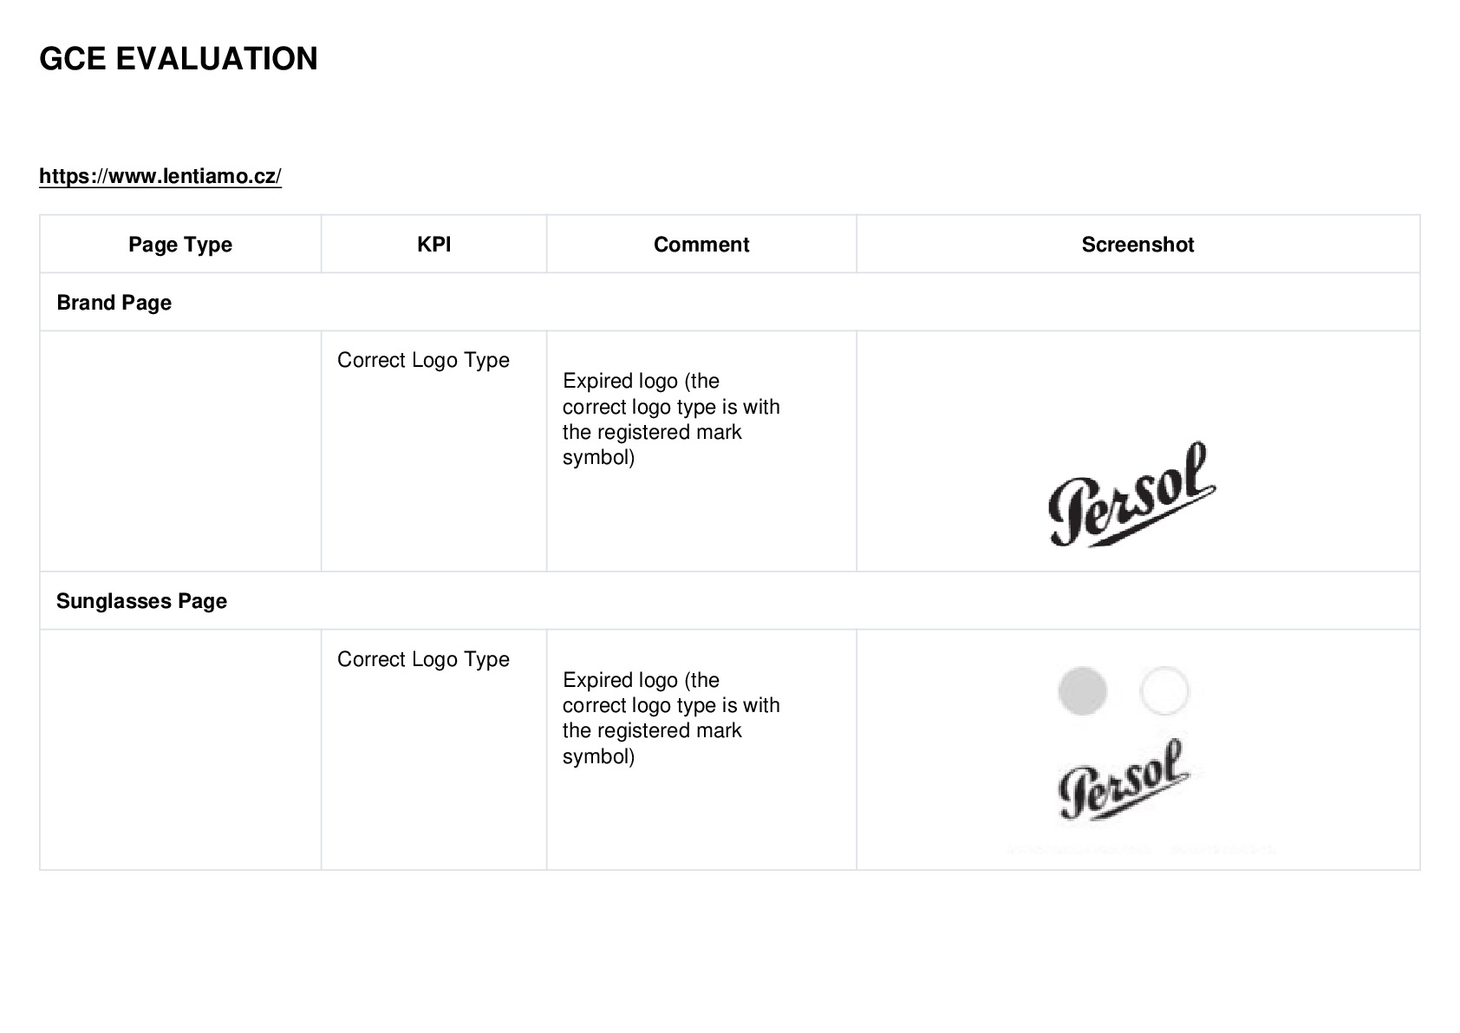
Task: Click the GCE EVALUATION heading
Action: coord(179,59)
